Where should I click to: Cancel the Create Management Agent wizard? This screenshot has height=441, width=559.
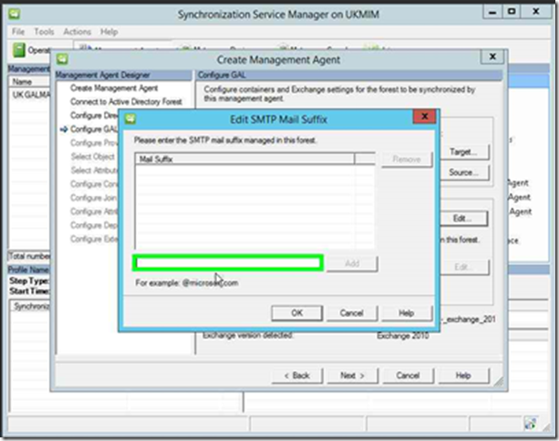408,375
